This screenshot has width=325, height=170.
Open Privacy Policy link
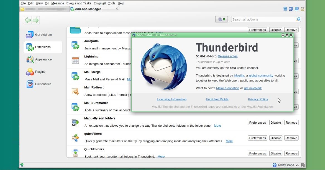pyautogui.click(x=258, y=99)
